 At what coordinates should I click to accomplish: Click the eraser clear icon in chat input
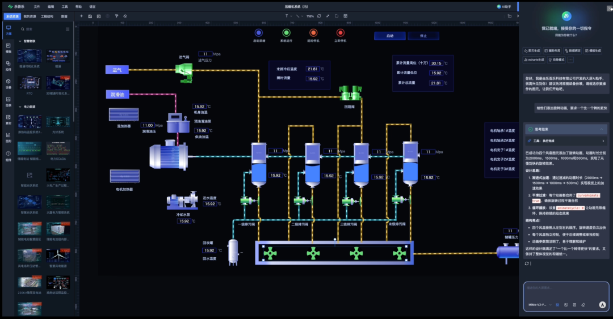(x=583, y=305)
